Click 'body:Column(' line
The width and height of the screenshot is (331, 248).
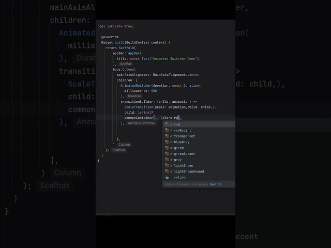point(124,69)
